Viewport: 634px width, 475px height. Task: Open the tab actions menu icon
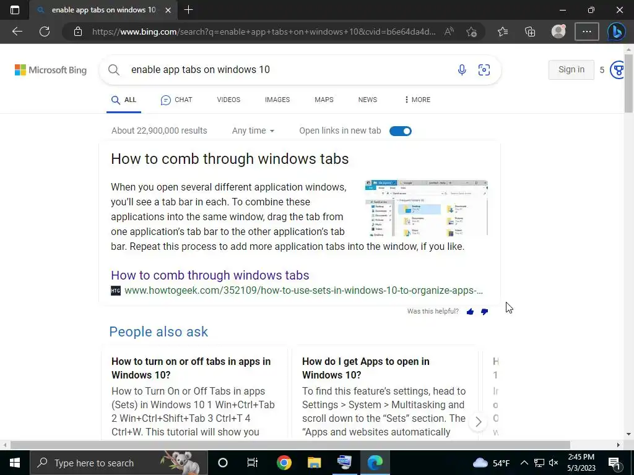coord(15,10)
